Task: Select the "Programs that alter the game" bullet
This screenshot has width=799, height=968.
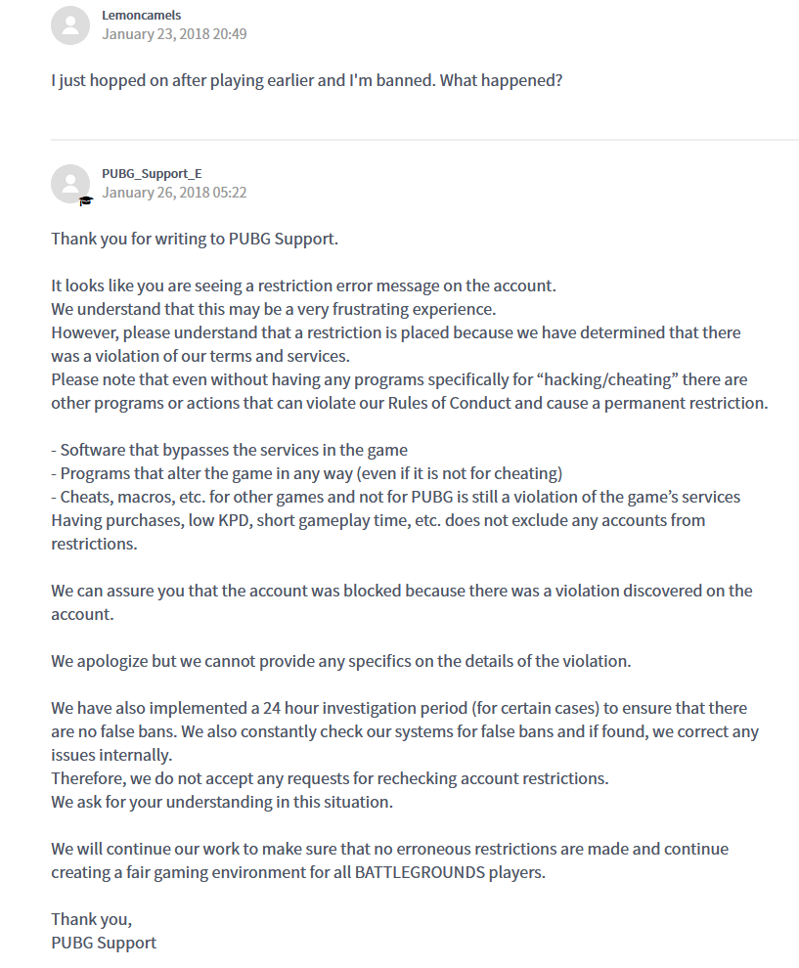Action: pos(307,473)
